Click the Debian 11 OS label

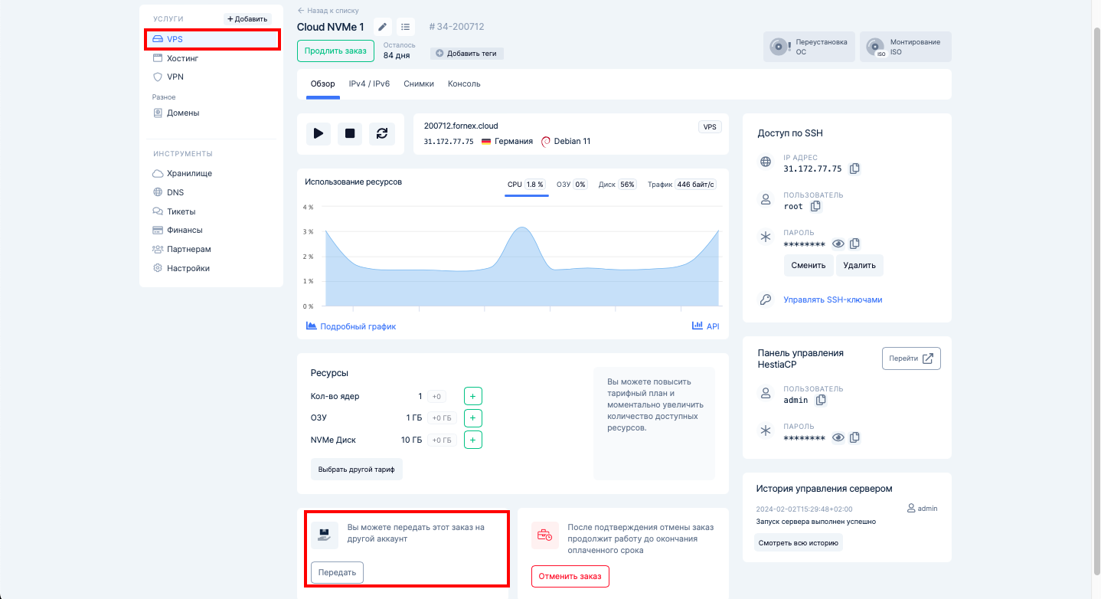tap(566, 141)
